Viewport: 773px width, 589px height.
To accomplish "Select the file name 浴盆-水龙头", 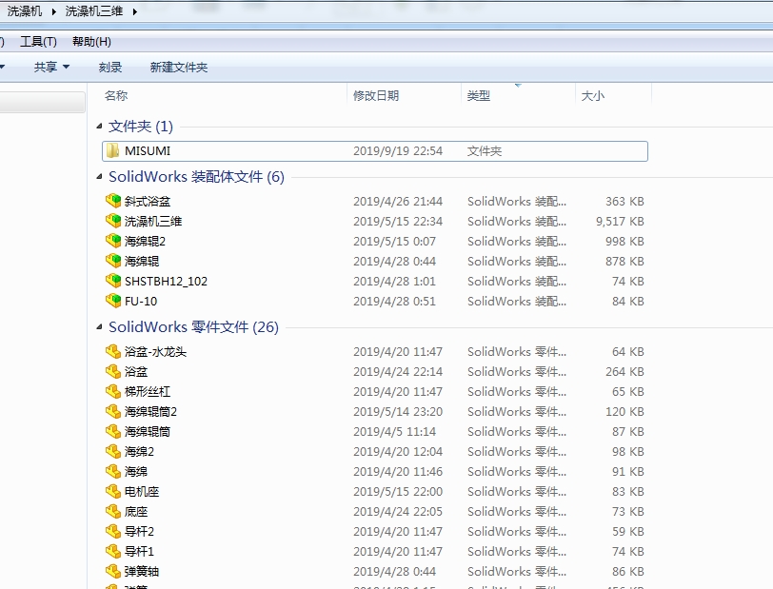I will pos(155,351).
